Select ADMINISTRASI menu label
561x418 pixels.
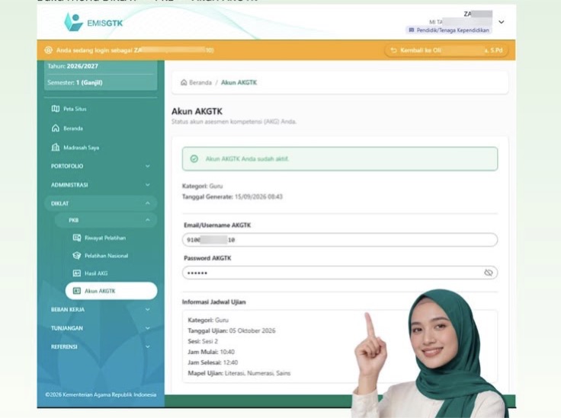[x=69, y=185]
